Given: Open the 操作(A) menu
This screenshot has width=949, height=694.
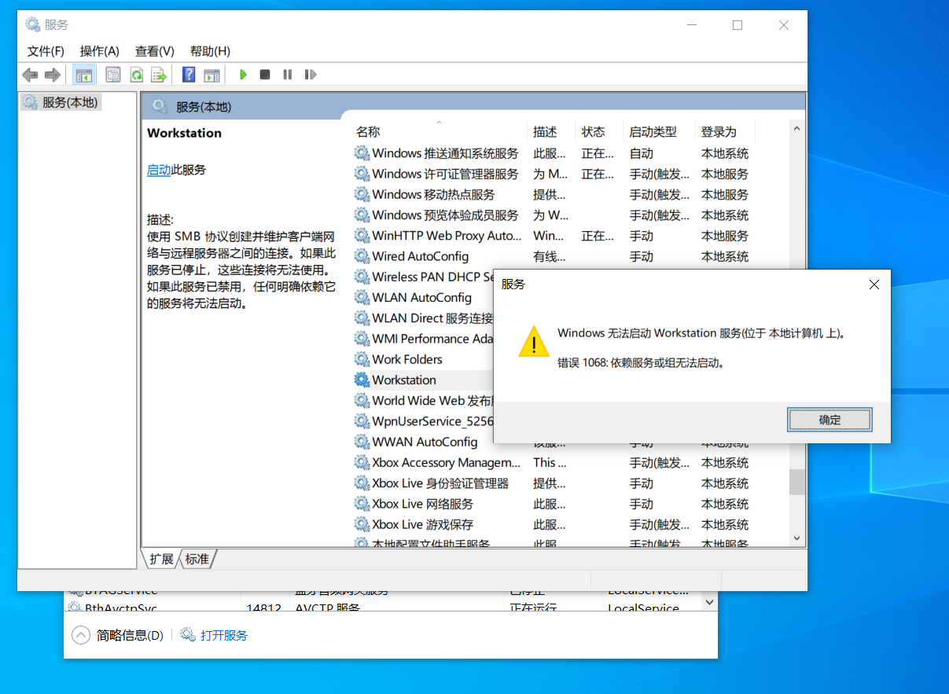Looking at the screenshot, I should pyautogui.click(x=100, y=51).
